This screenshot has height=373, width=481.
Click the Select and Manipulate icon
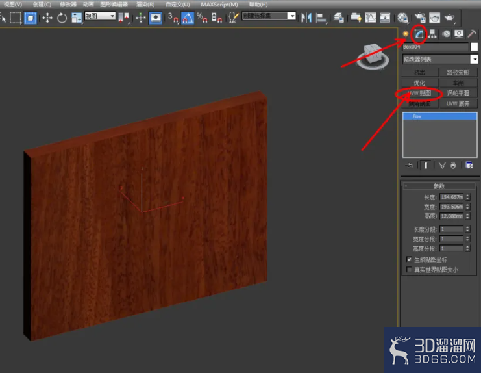click(141, 18)
